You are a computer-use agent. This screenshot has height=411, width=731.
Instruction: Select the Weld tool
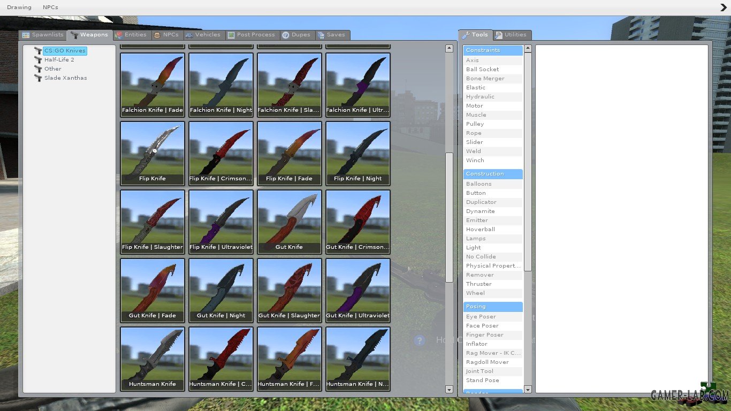tap(493, 151)
